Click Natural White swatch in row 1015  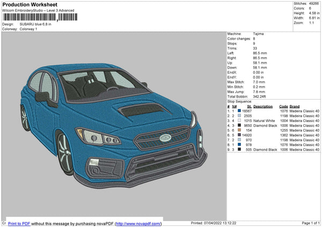coord(239,120)
